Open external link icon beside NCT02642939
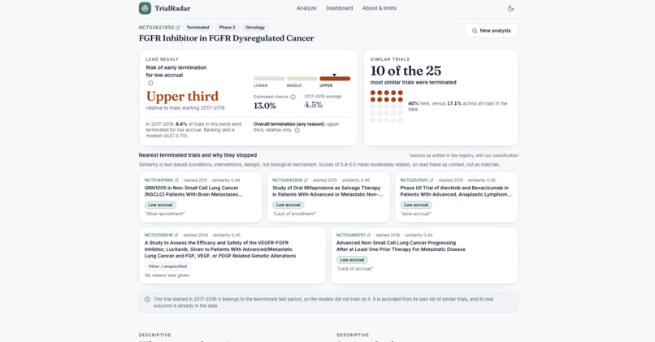The height and width of the screenshot is (342, 655). (306, 180)
